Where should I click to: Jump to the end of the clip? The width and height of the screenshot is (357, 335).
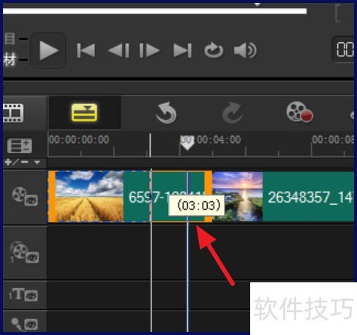(x=182, y=50)
